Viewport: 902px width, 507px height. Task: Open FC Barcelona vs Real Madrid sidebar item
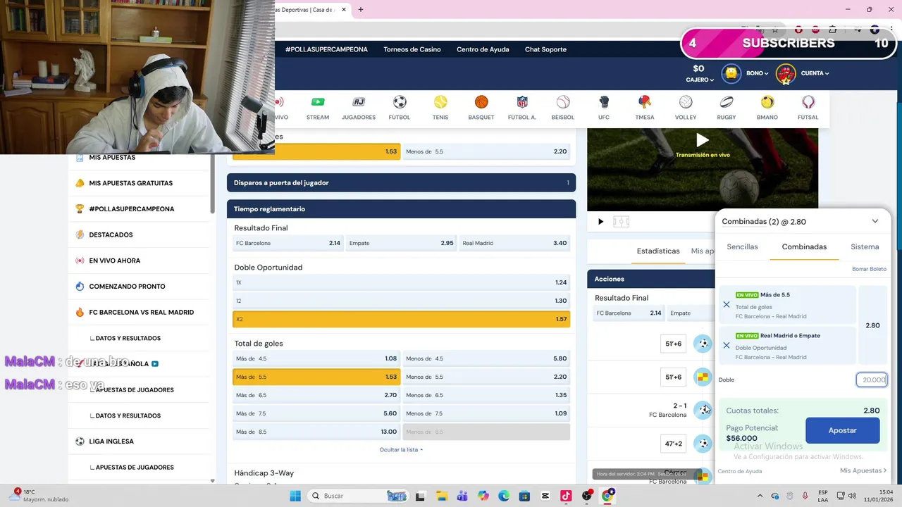coord(141,313)
